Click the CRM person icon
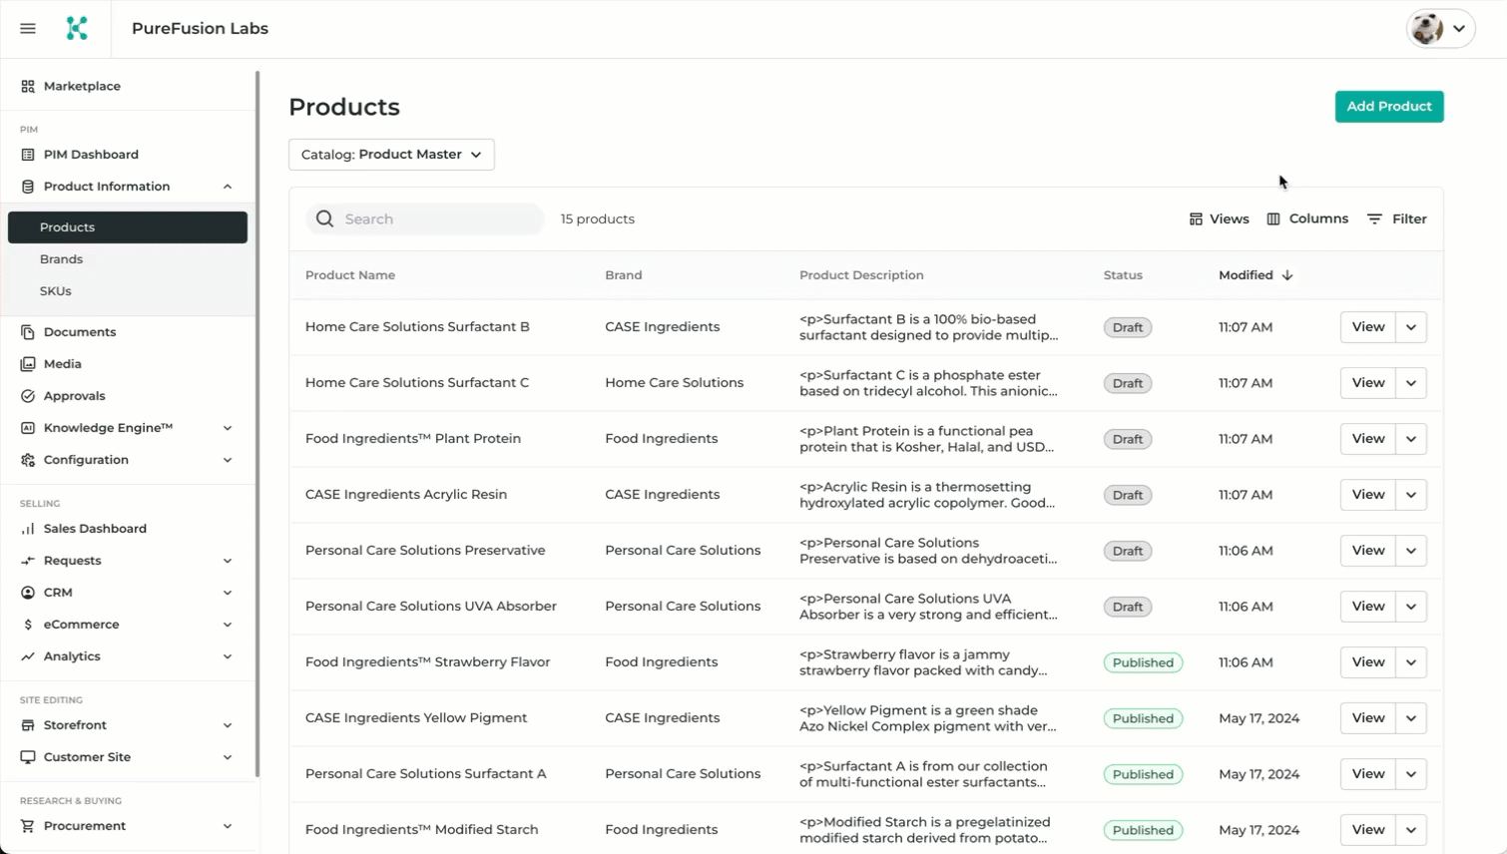Image resolution: width=1507 pixels, height=854 pixels. [x=28, y=593]
